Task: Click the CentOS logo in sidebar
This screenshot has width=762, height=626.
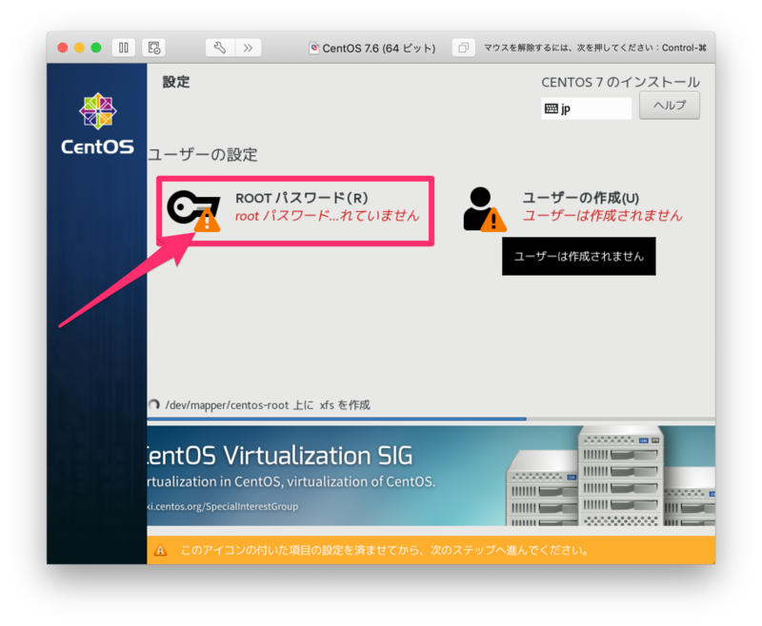Action: pyautogui.click(x=98, y=124)
